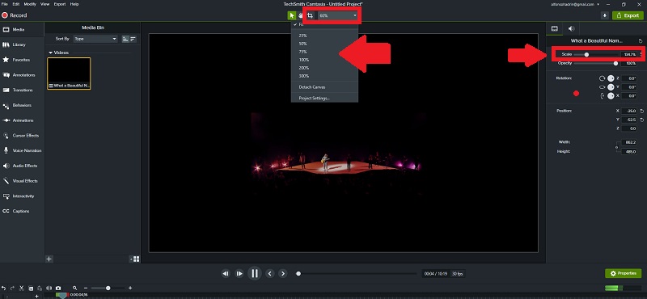The width and height of the screenshot is (647, 299).
Task: Open the Visual Effects panel
Action: tap(22, 181)
